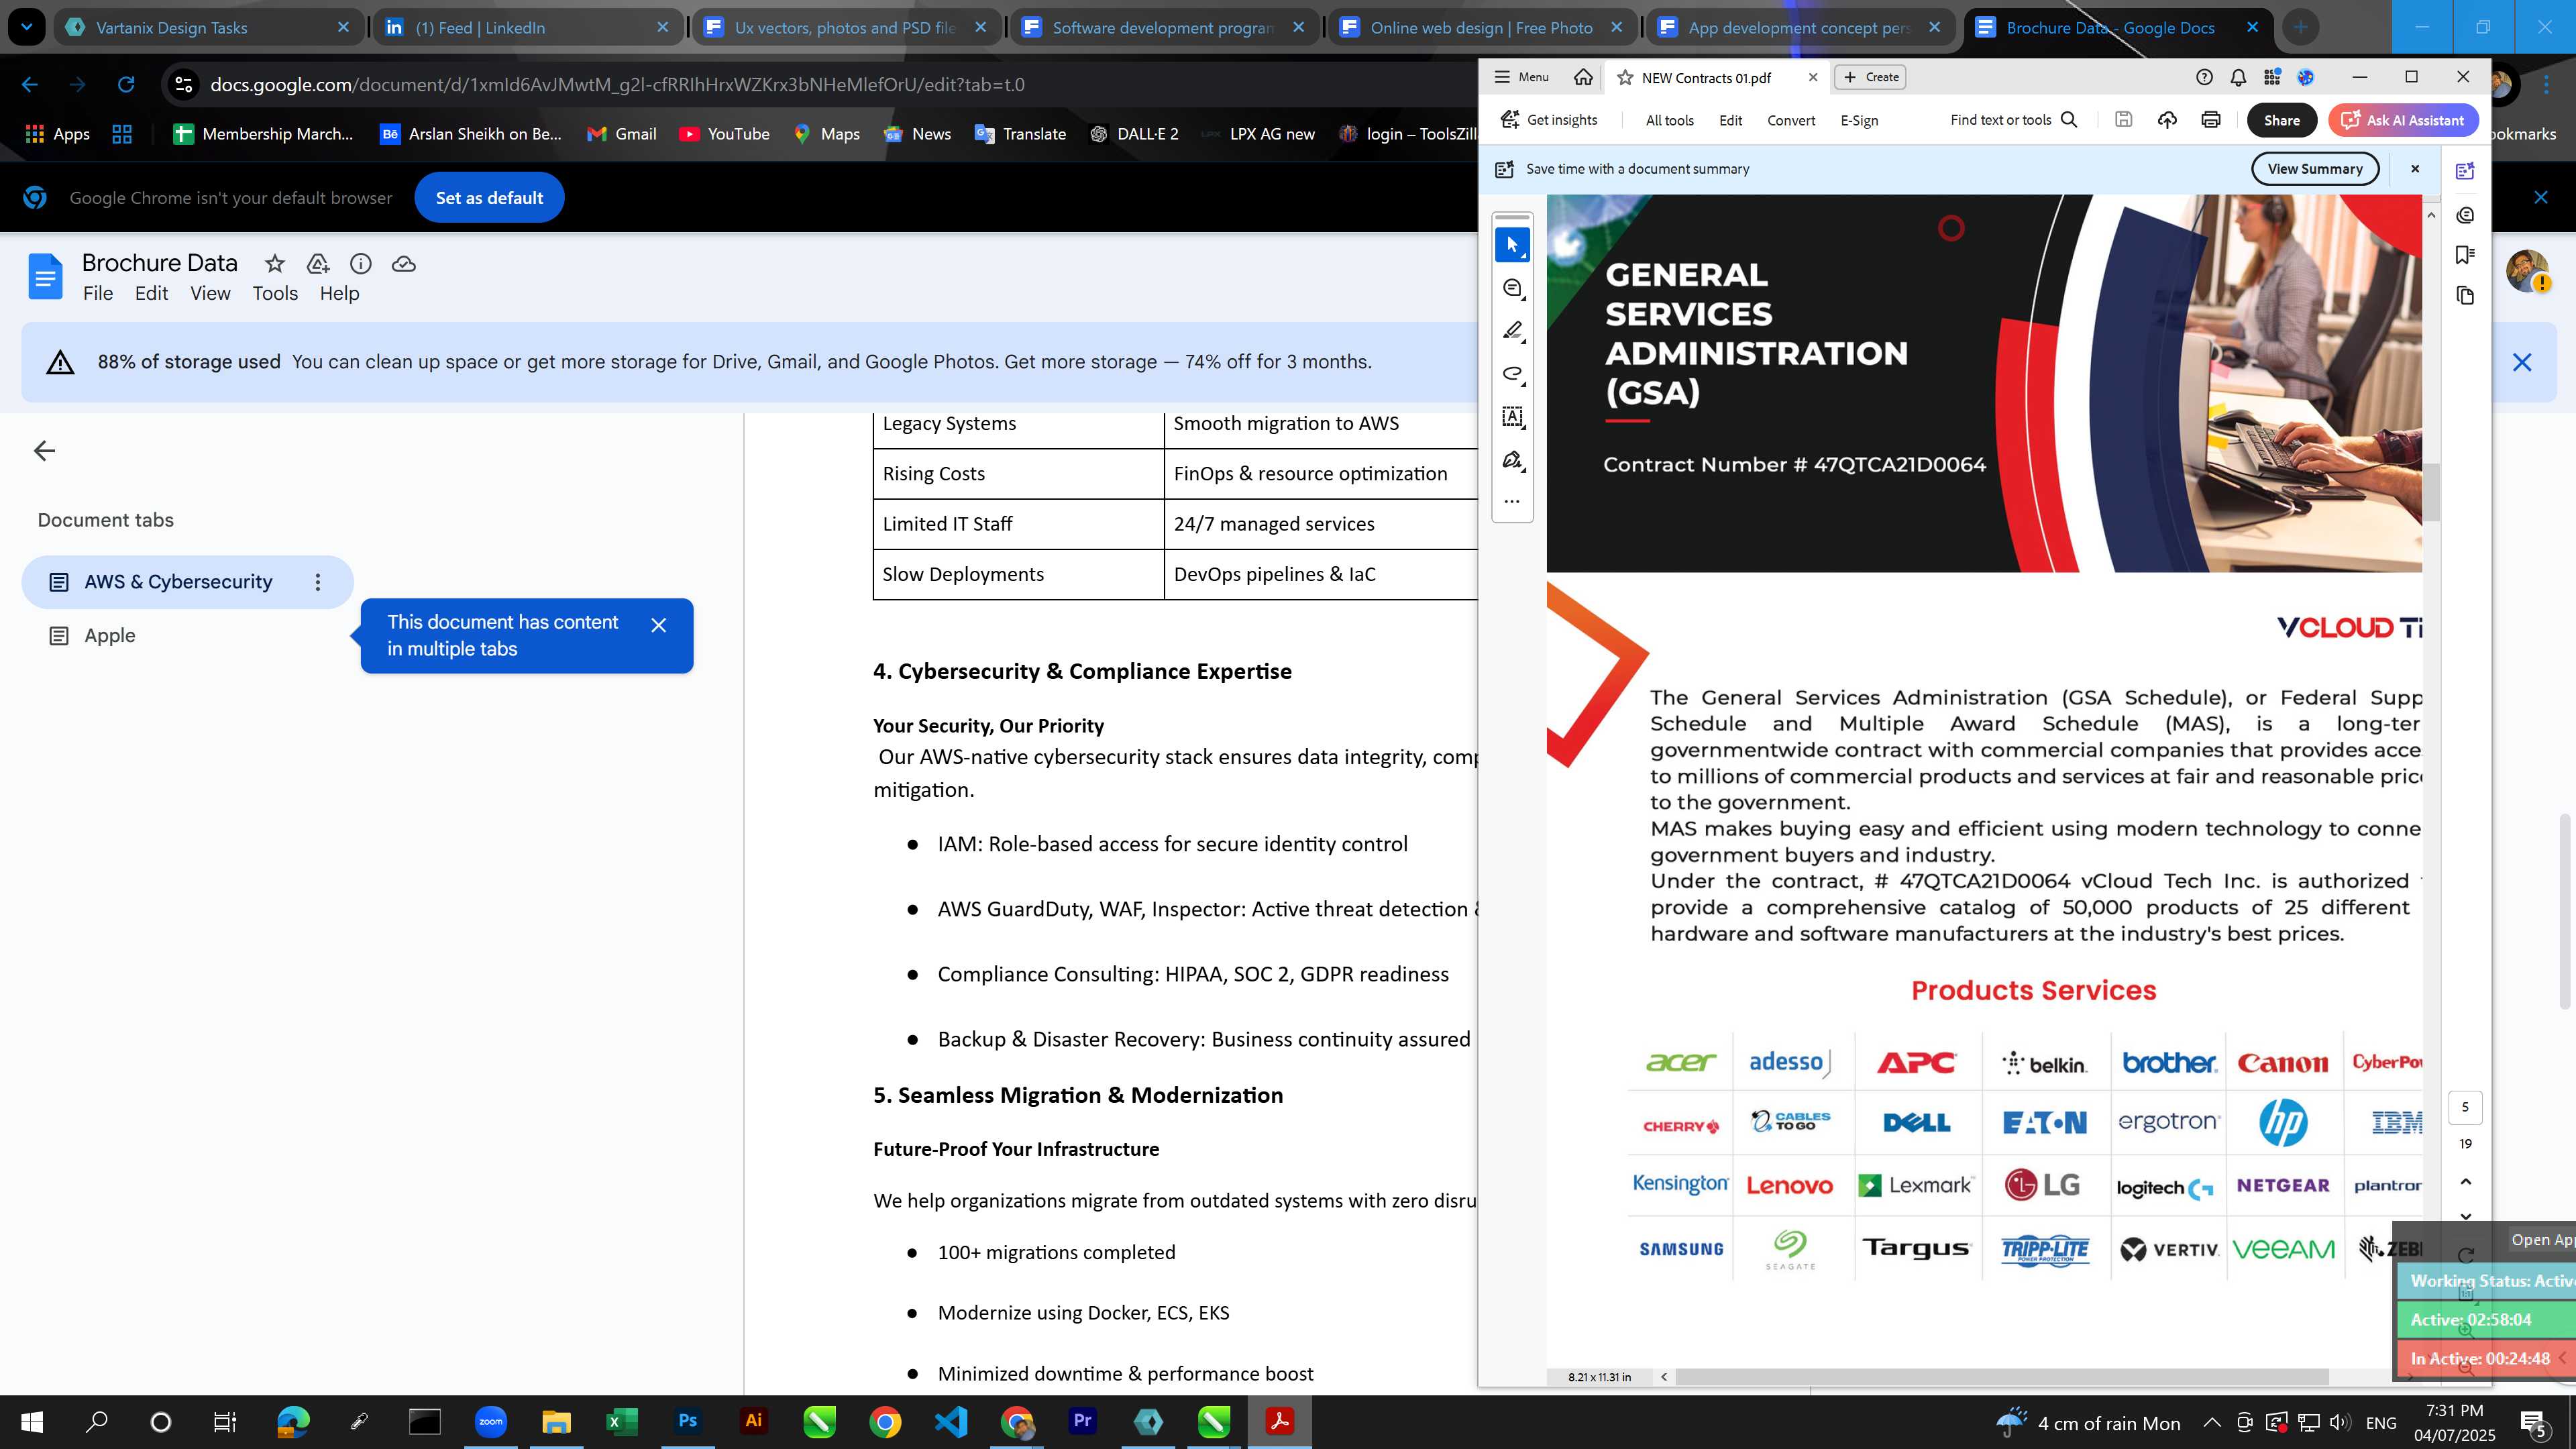2576x1449 pixels.
Task: Print the PDF with the printer icon
Action: coord(2211,120)
